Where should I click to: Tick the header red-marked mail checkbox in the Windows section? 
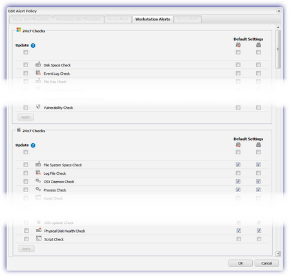click(x=238, y=52)
